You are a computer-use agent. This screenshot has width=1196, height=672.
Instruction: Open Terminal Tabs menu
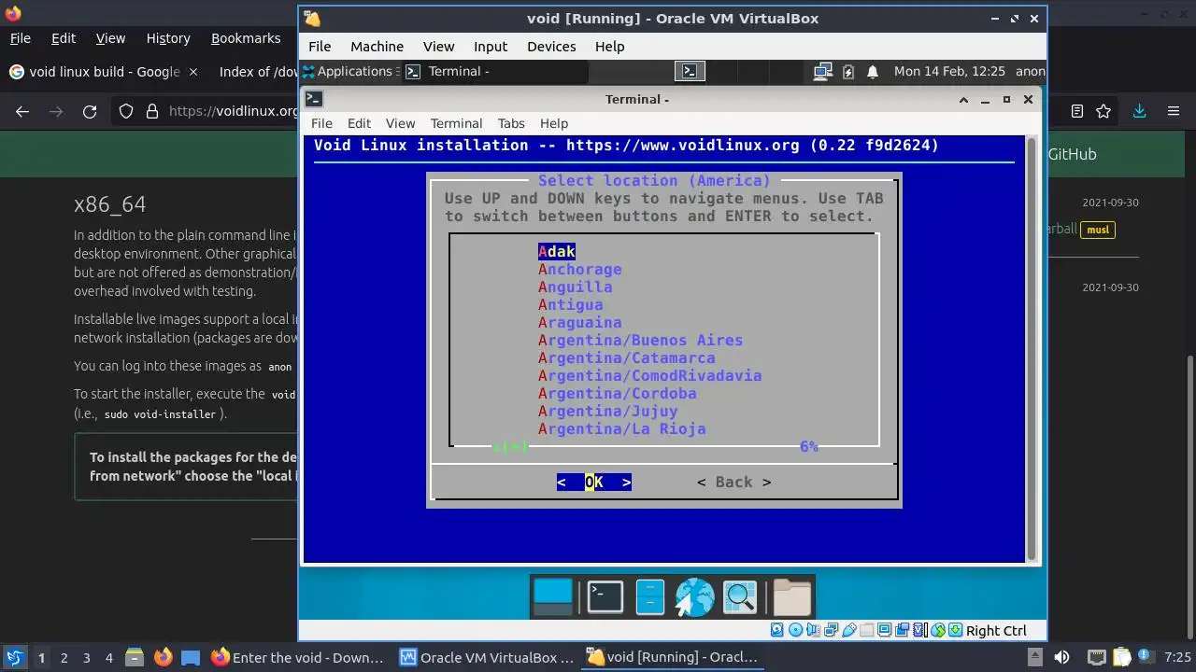click(x=511, y=123)
